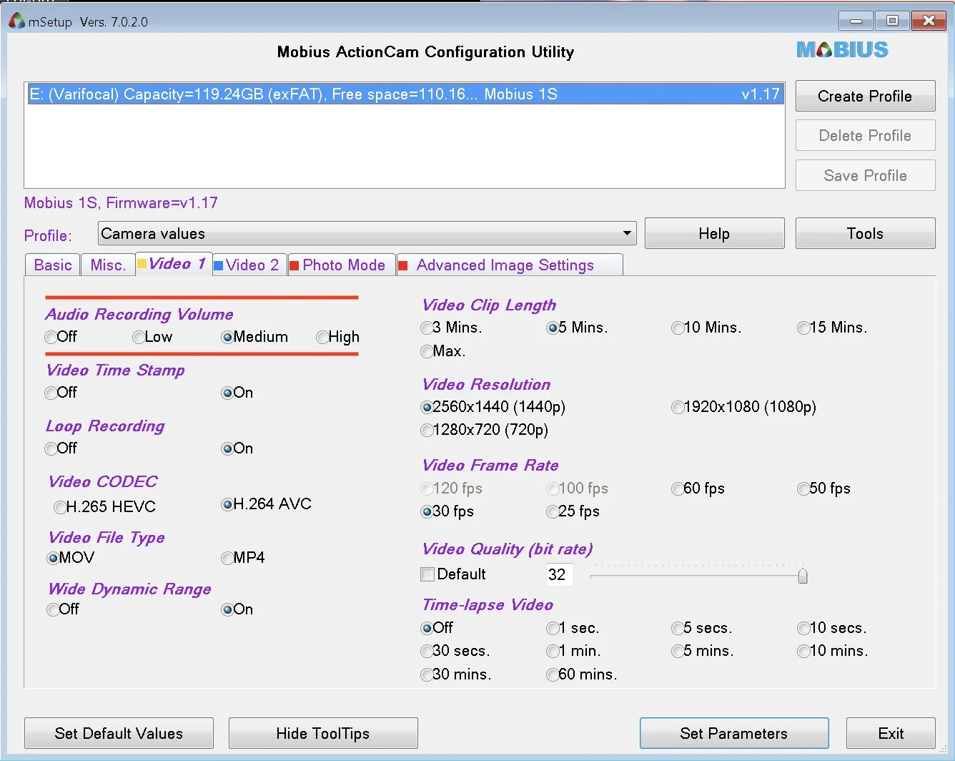Open Advanced Image Settings tab
The width and height of the screenshot is (955, 761).
pyautogui.click(x=510, y=265)
